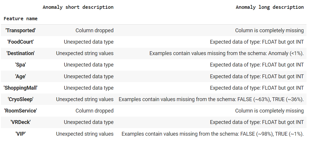Screen dimensions: 310x143
Task: Click the 'FoodCourt' feature name cell
Action: point(21,42)
